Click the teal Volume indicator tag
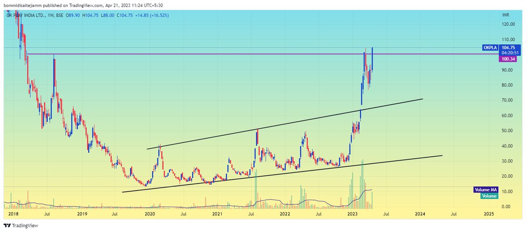The image size is (526, 232). (x=489, y=196)
